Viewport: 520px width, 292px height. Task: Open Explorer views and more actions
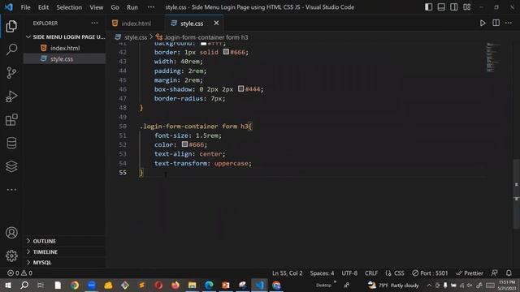[x=94, y=24]
